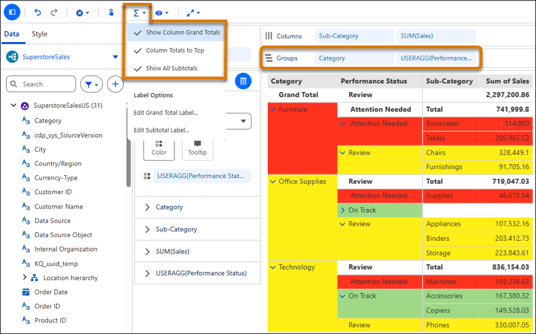Image resolution: width=536 pixels, height=334 pixels.
Task: Open the eye visibility options menu
Action: 162,13
